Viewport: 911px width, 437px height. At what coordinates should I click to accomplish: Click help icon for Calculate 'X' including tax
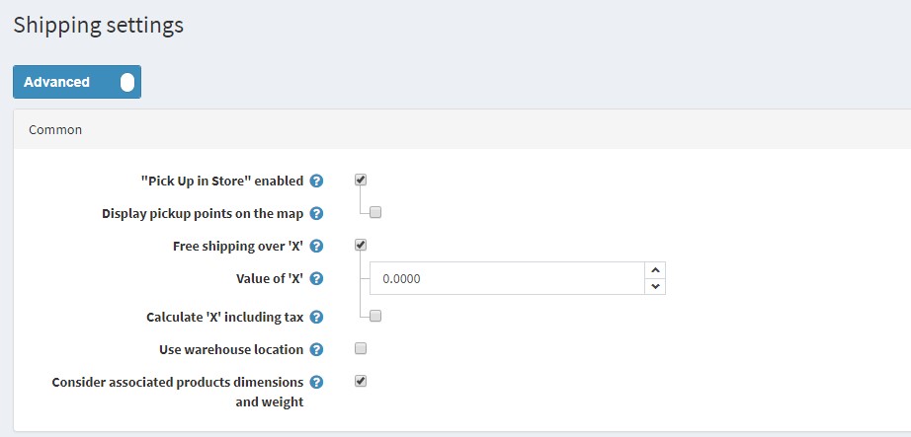point(316,318)
